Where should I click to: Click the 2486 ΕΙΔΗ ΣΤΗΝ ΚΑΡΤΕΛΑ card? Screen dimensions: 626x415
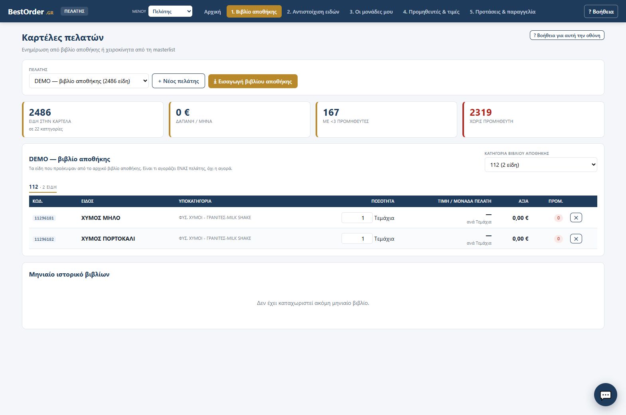point(93,119)
